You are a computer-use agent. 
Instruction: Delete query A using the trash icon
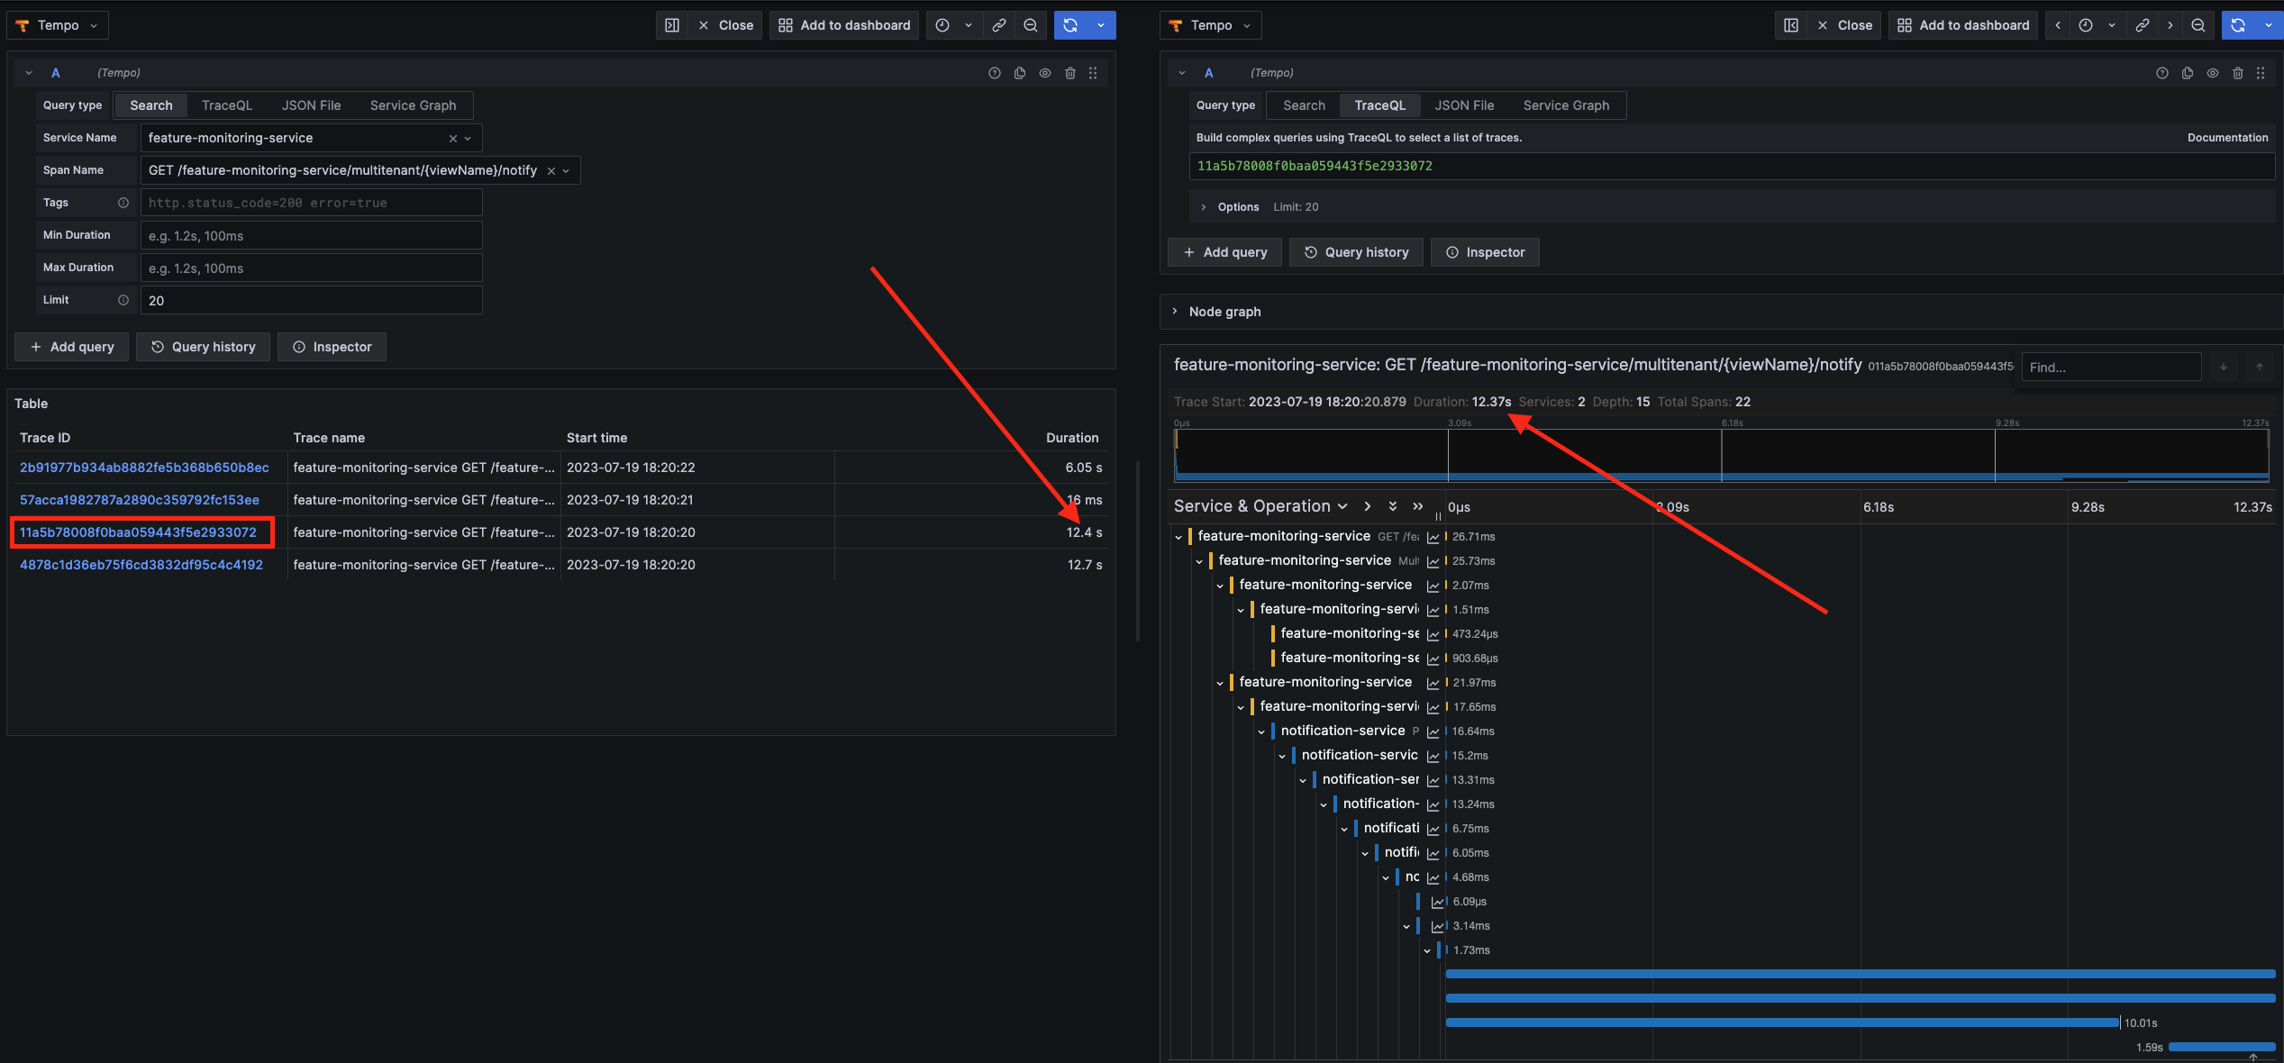click(1069, 73)
